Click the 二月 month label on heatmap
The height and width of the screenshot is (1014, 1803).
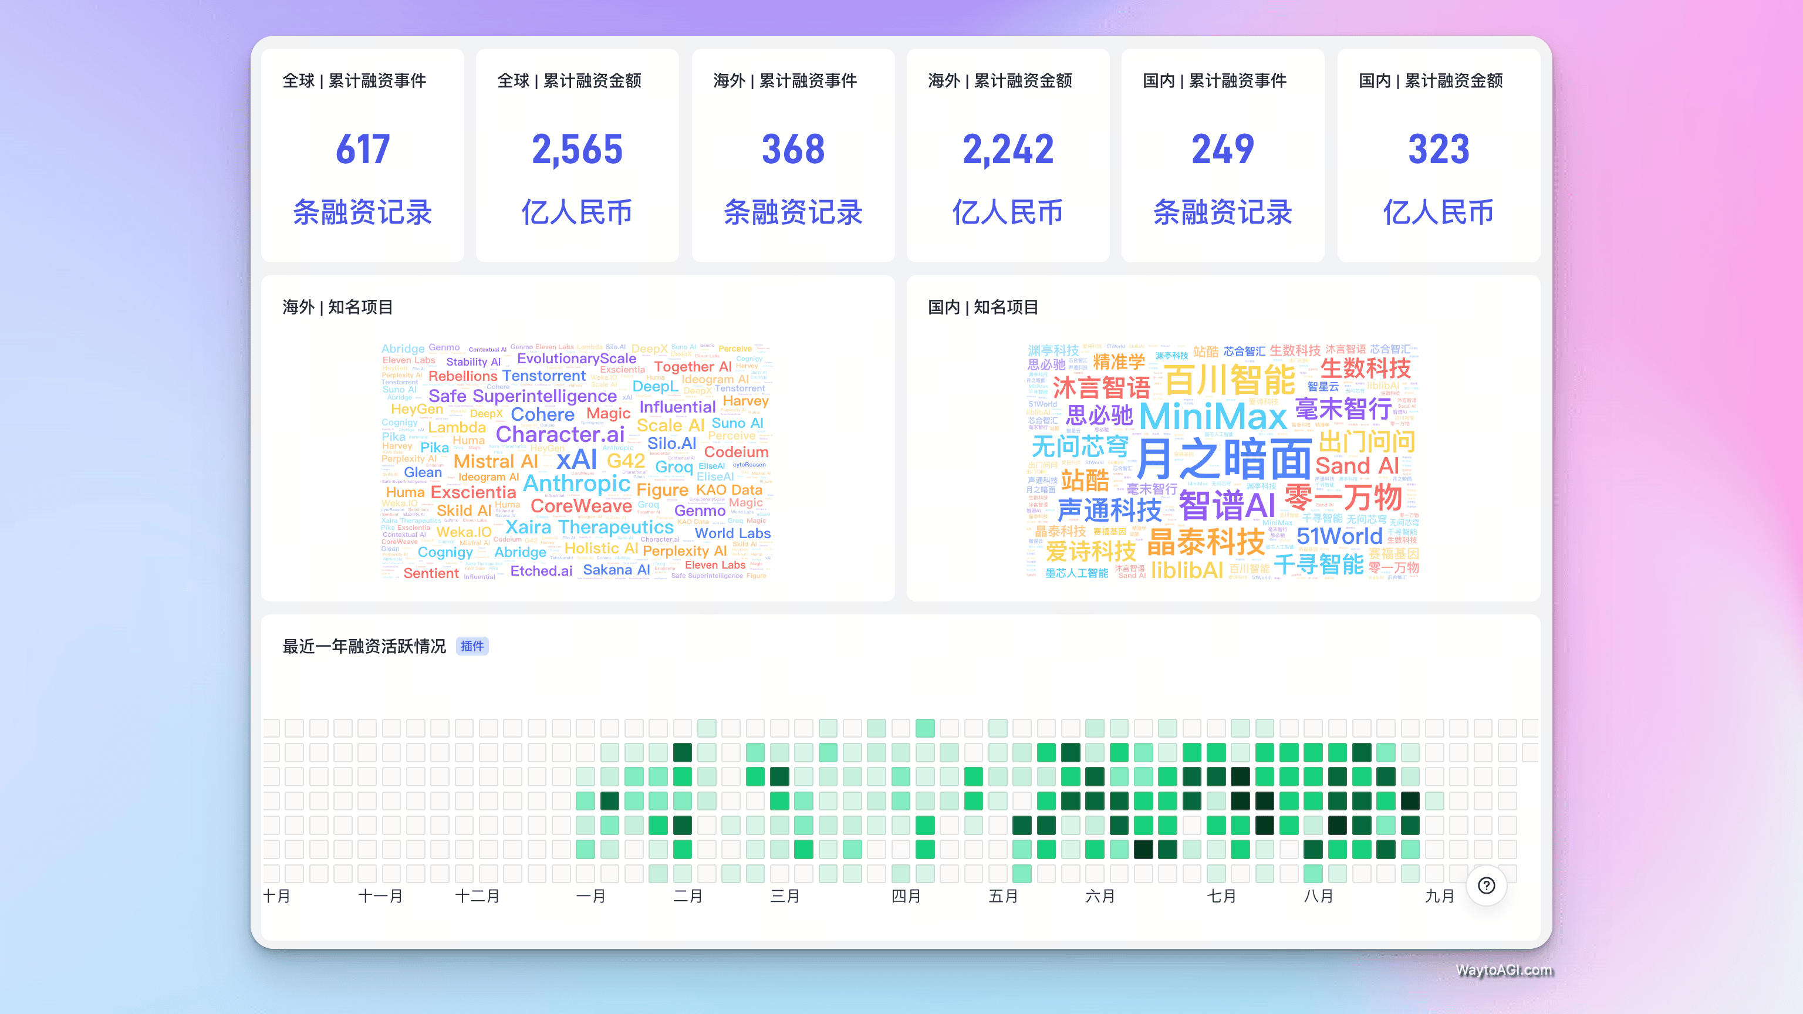pos(687,895)
